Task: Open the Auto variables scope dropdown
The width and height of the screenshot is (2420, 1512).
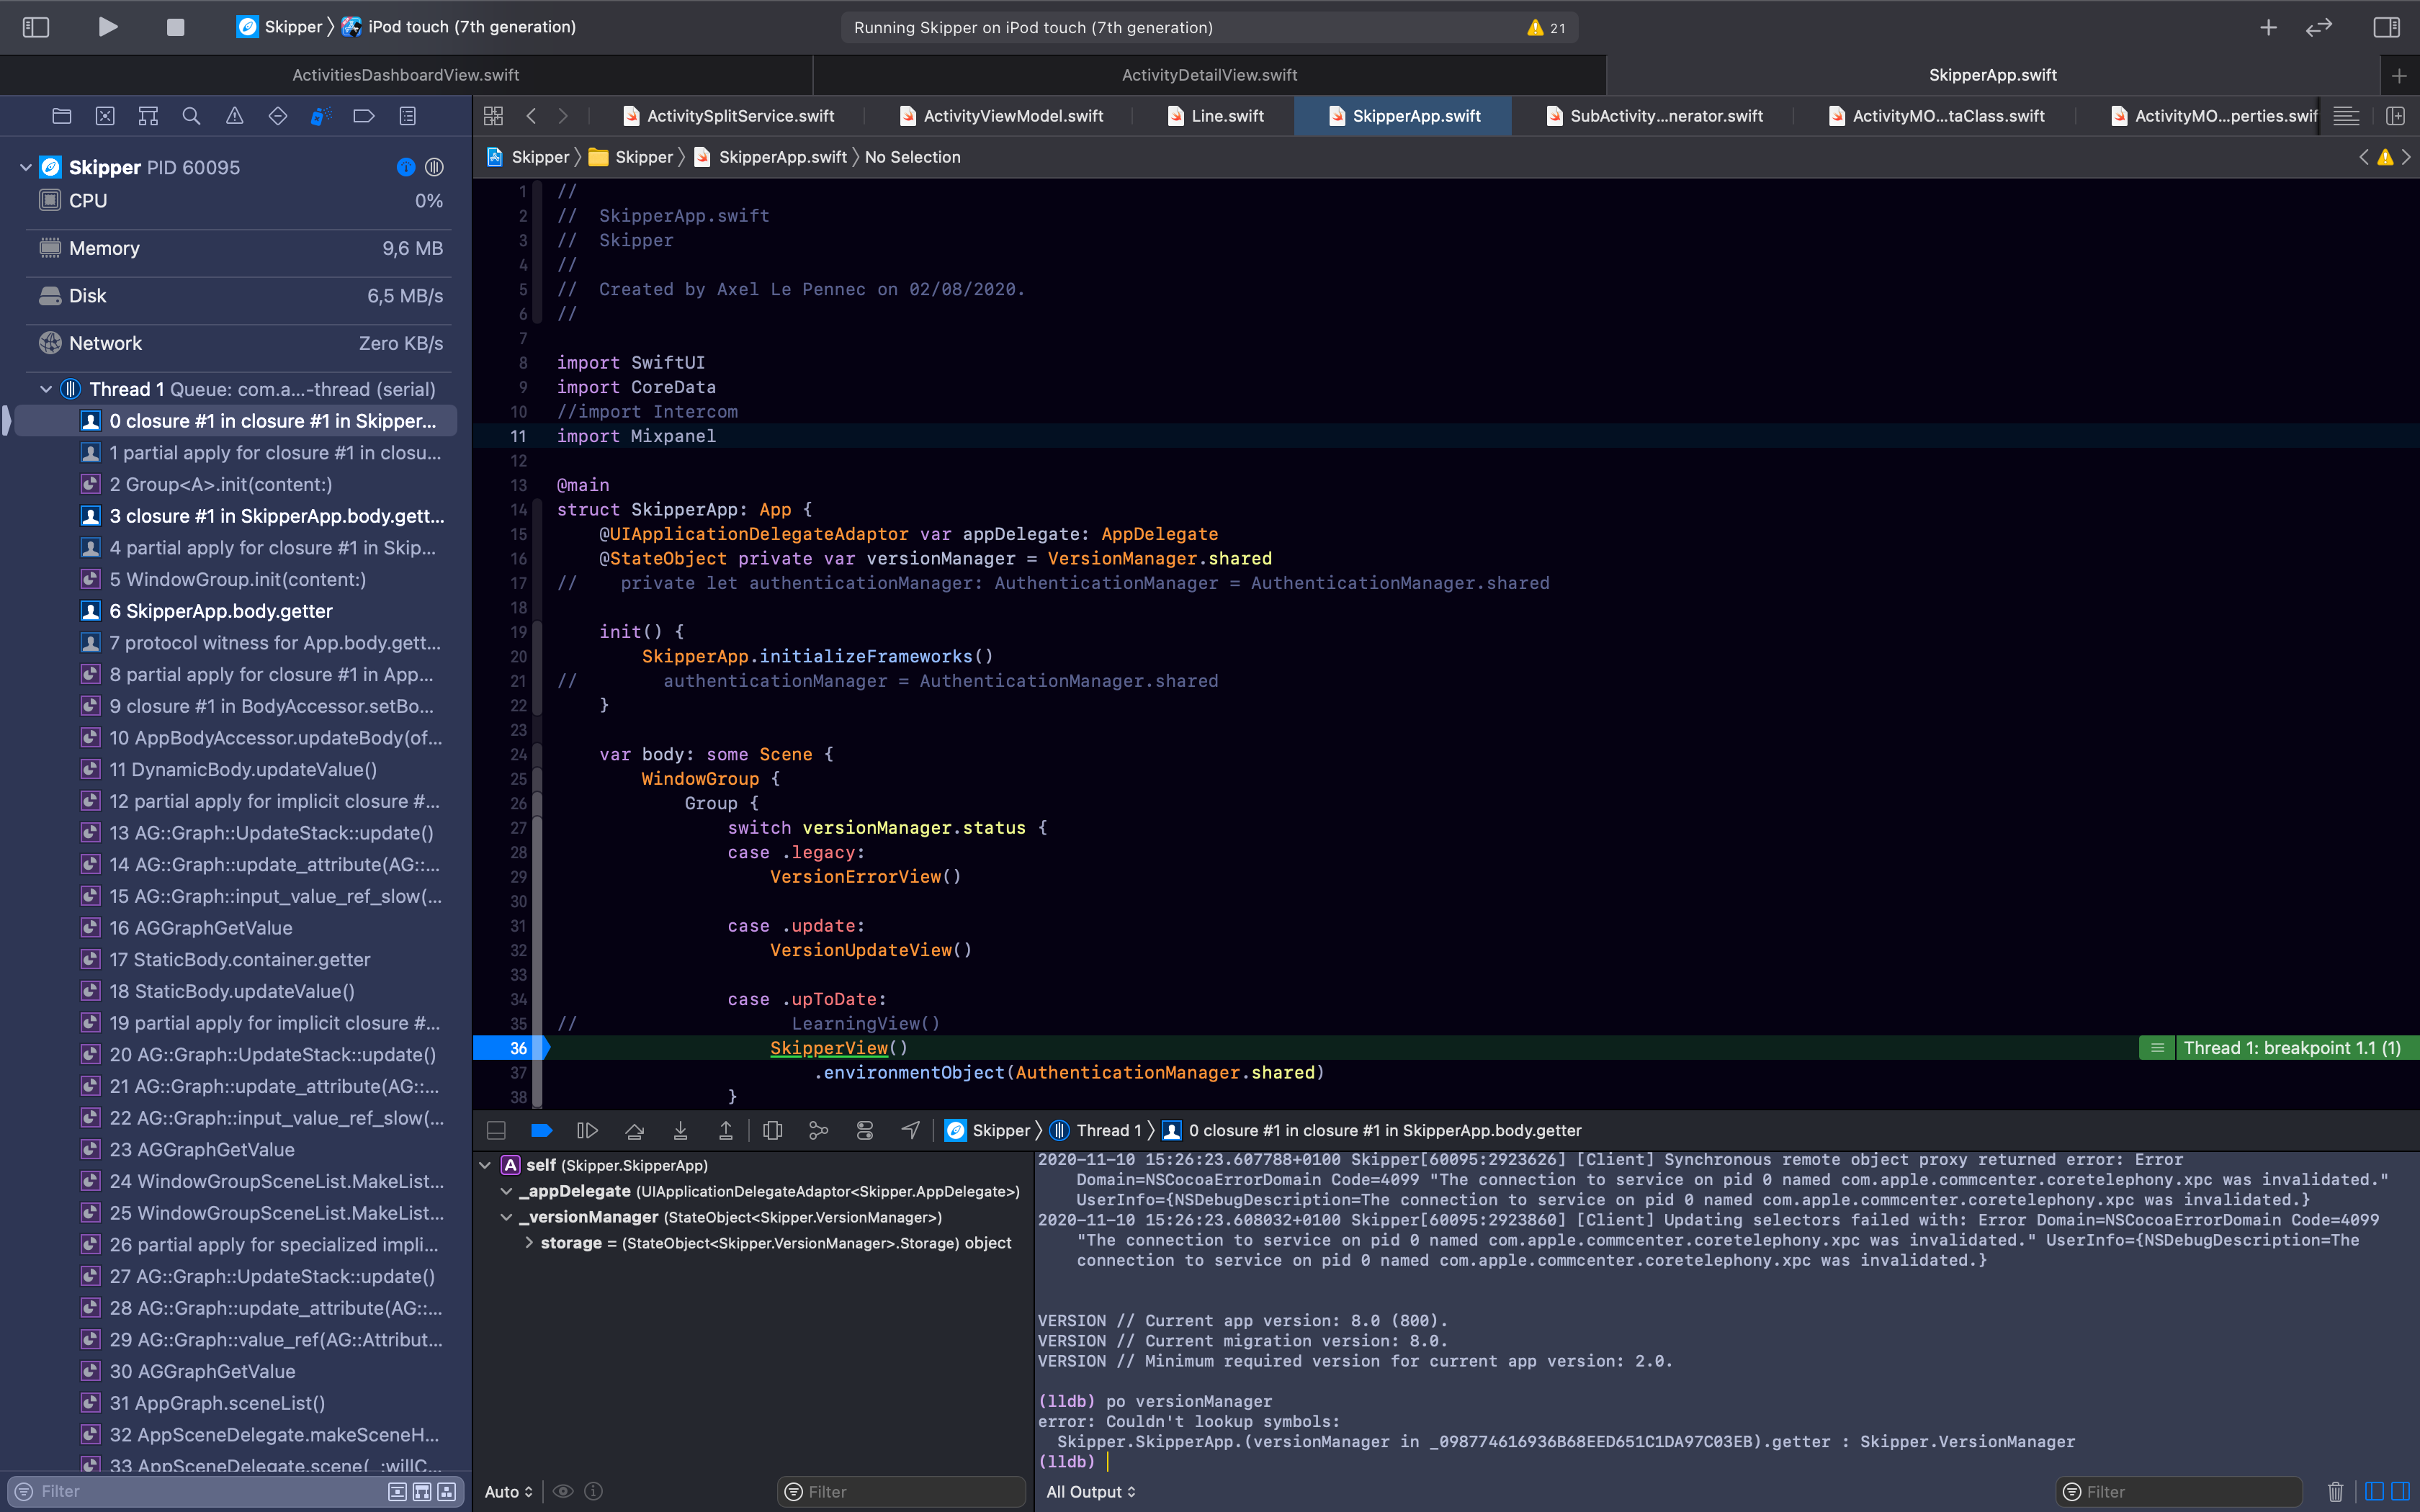Action: pos(508,1491)
